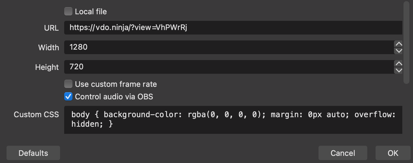The height and width of the screenshot is (163, 413).
Task: Toggle Use custom frame rate checkbox
Action: click(x=68, y=84)
